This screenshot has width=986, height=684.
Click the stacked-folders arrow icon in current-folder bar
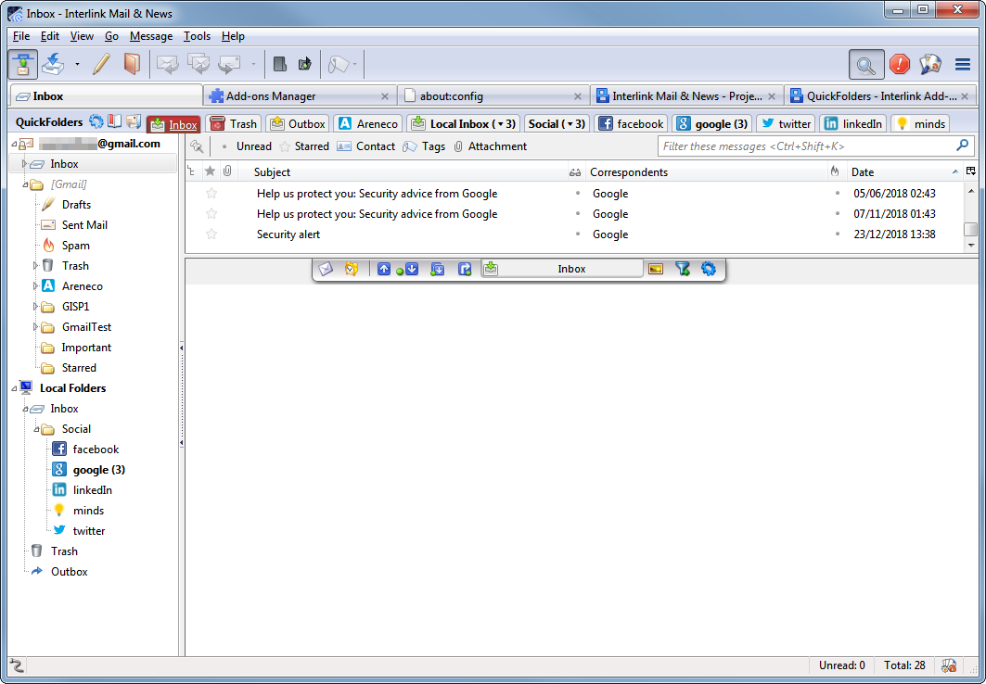tap(438, 269)
